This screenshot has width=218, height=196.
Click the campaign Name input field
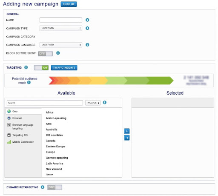[61, 20]
